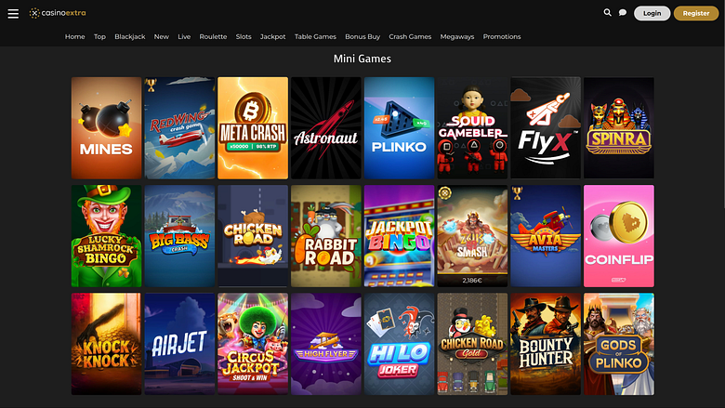Open the Table Games category
The height and width of the screenshot is (408, 725).
coord(315,36)
